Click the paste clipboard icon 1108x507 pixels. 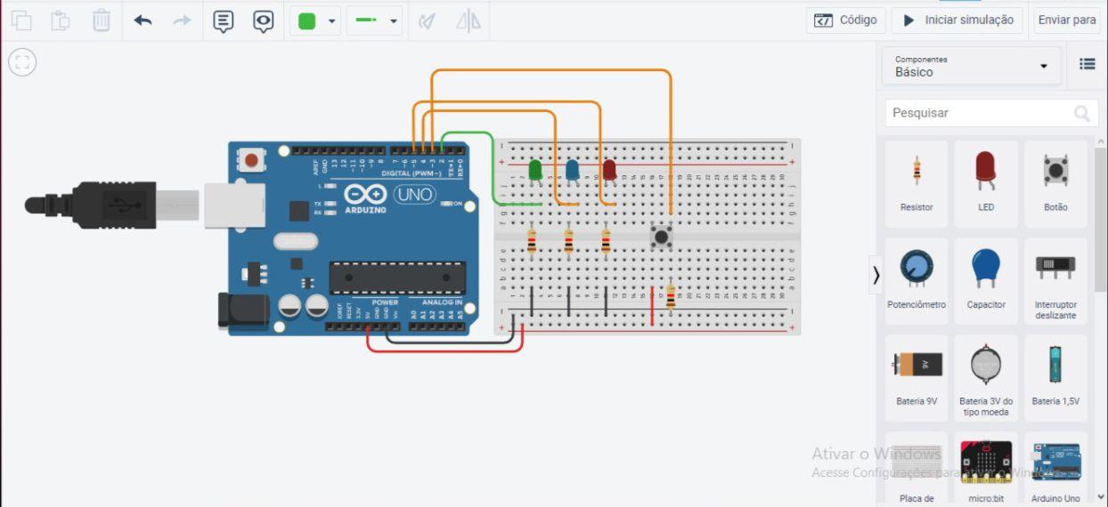pyautogui.click(x=61, y=20)
